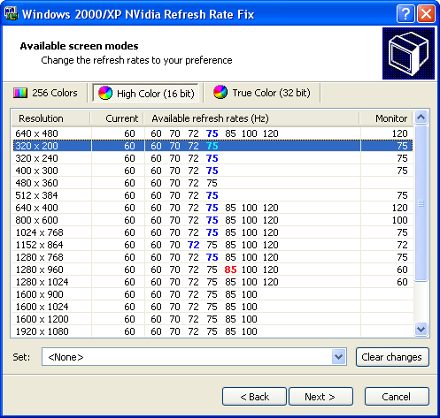Select the 640 x 480 resolution row
Image resolution: width=440 pixels, height=418 pixels.
[x=212, y=133]
